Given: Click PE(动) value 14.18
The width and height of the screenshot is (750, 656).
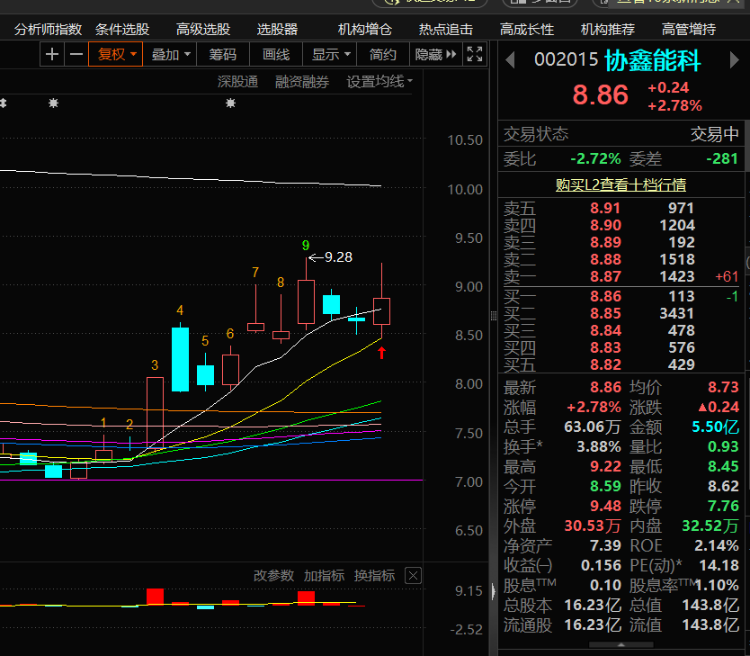Looking at the screenshot, I should 719,566.
